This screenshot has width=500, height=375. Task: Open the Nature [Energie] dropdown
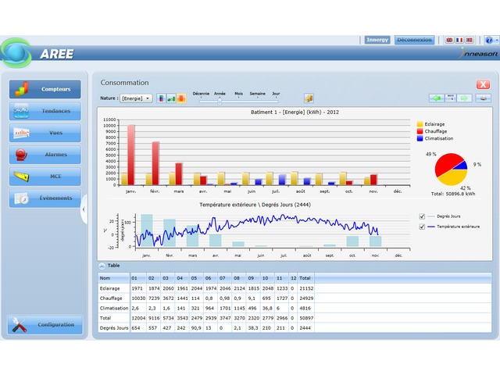click(x=137, y=98)
